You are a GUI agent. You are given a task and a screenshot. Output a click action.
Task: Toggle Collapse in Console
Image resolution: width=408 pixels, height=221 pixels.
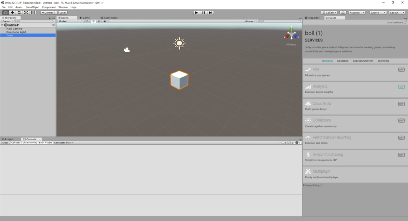tap(16, 142)
